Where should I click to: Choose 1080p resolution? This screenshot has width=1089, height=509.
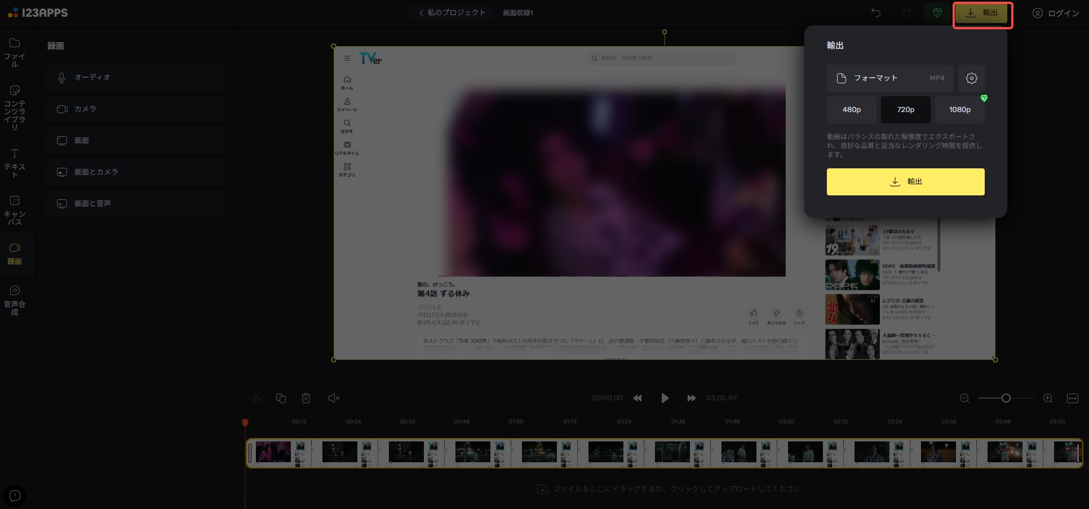(960, 110)
